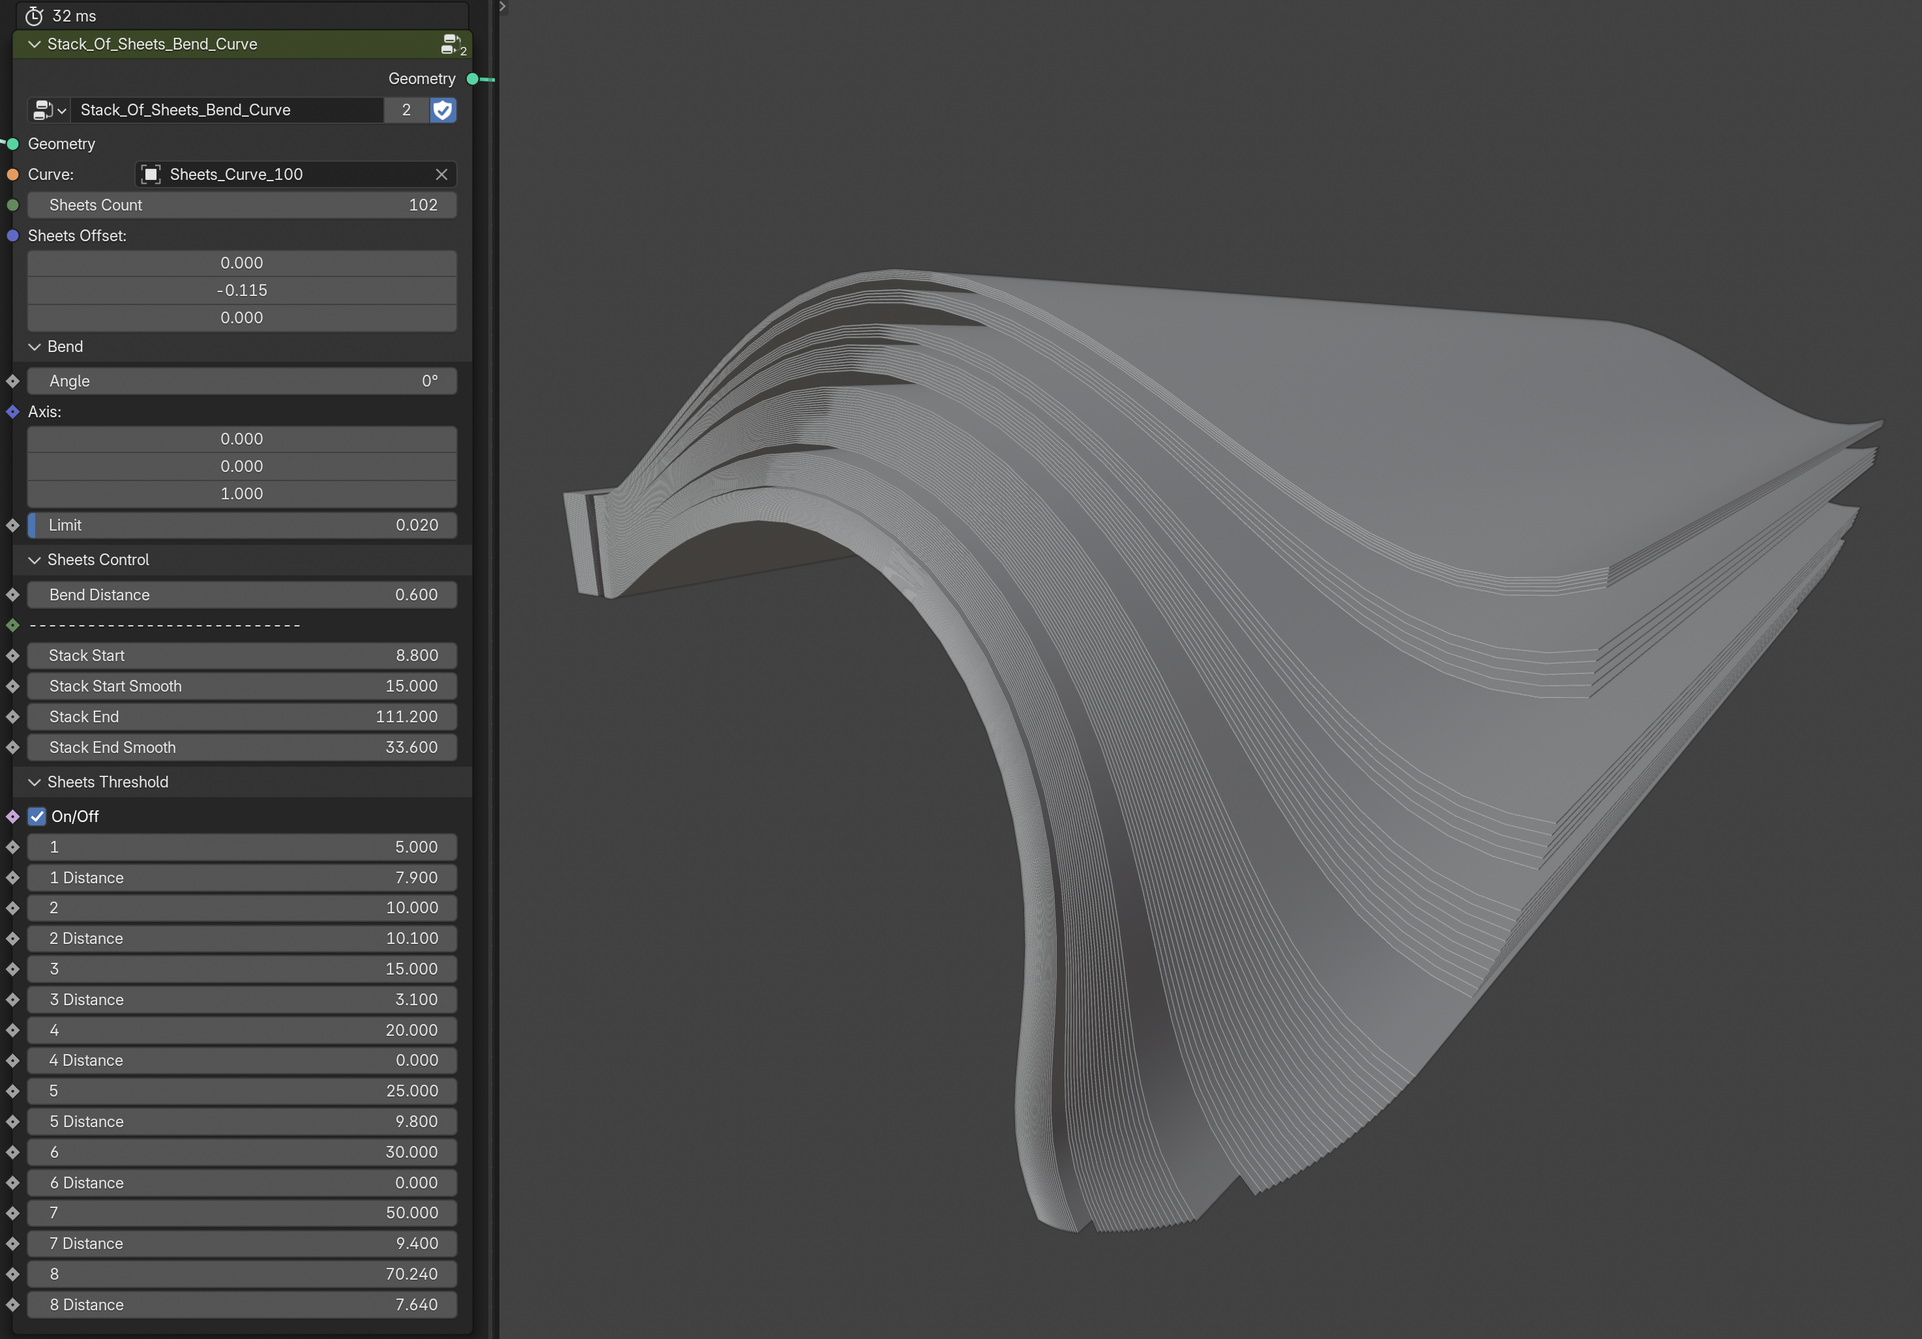Collapse the Stack_Of_Sheets_Bend_Curve node
This screenshot has width=1922, height=1339.
[35, 44]
